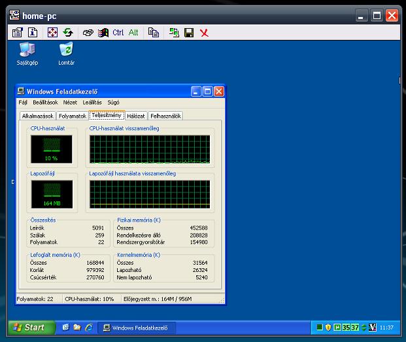
Task: Open the Fájl menu
Action: click(23, 103)
